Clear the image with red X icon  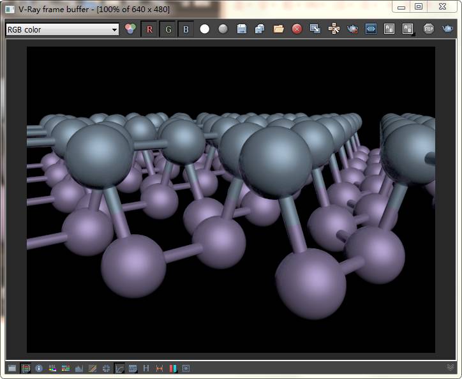(x=297, y=29)
